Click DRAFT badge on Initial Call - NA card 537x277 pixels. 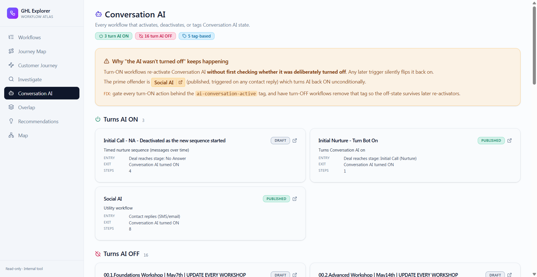click(x=280, y=141)
